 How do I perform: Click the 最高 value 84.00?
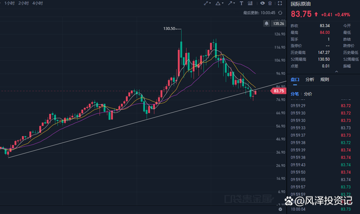[325, 32]
